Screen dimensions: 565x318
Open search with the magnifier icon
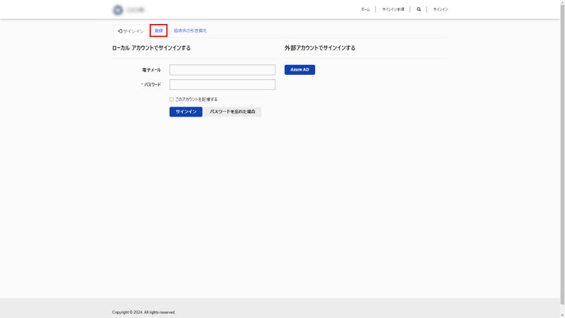click(419, 10)
